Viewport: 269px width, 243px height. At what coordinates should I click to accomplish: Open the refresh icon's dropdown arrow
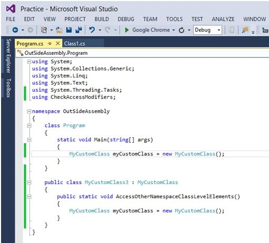pyautogui.click(x=189, y=30)
